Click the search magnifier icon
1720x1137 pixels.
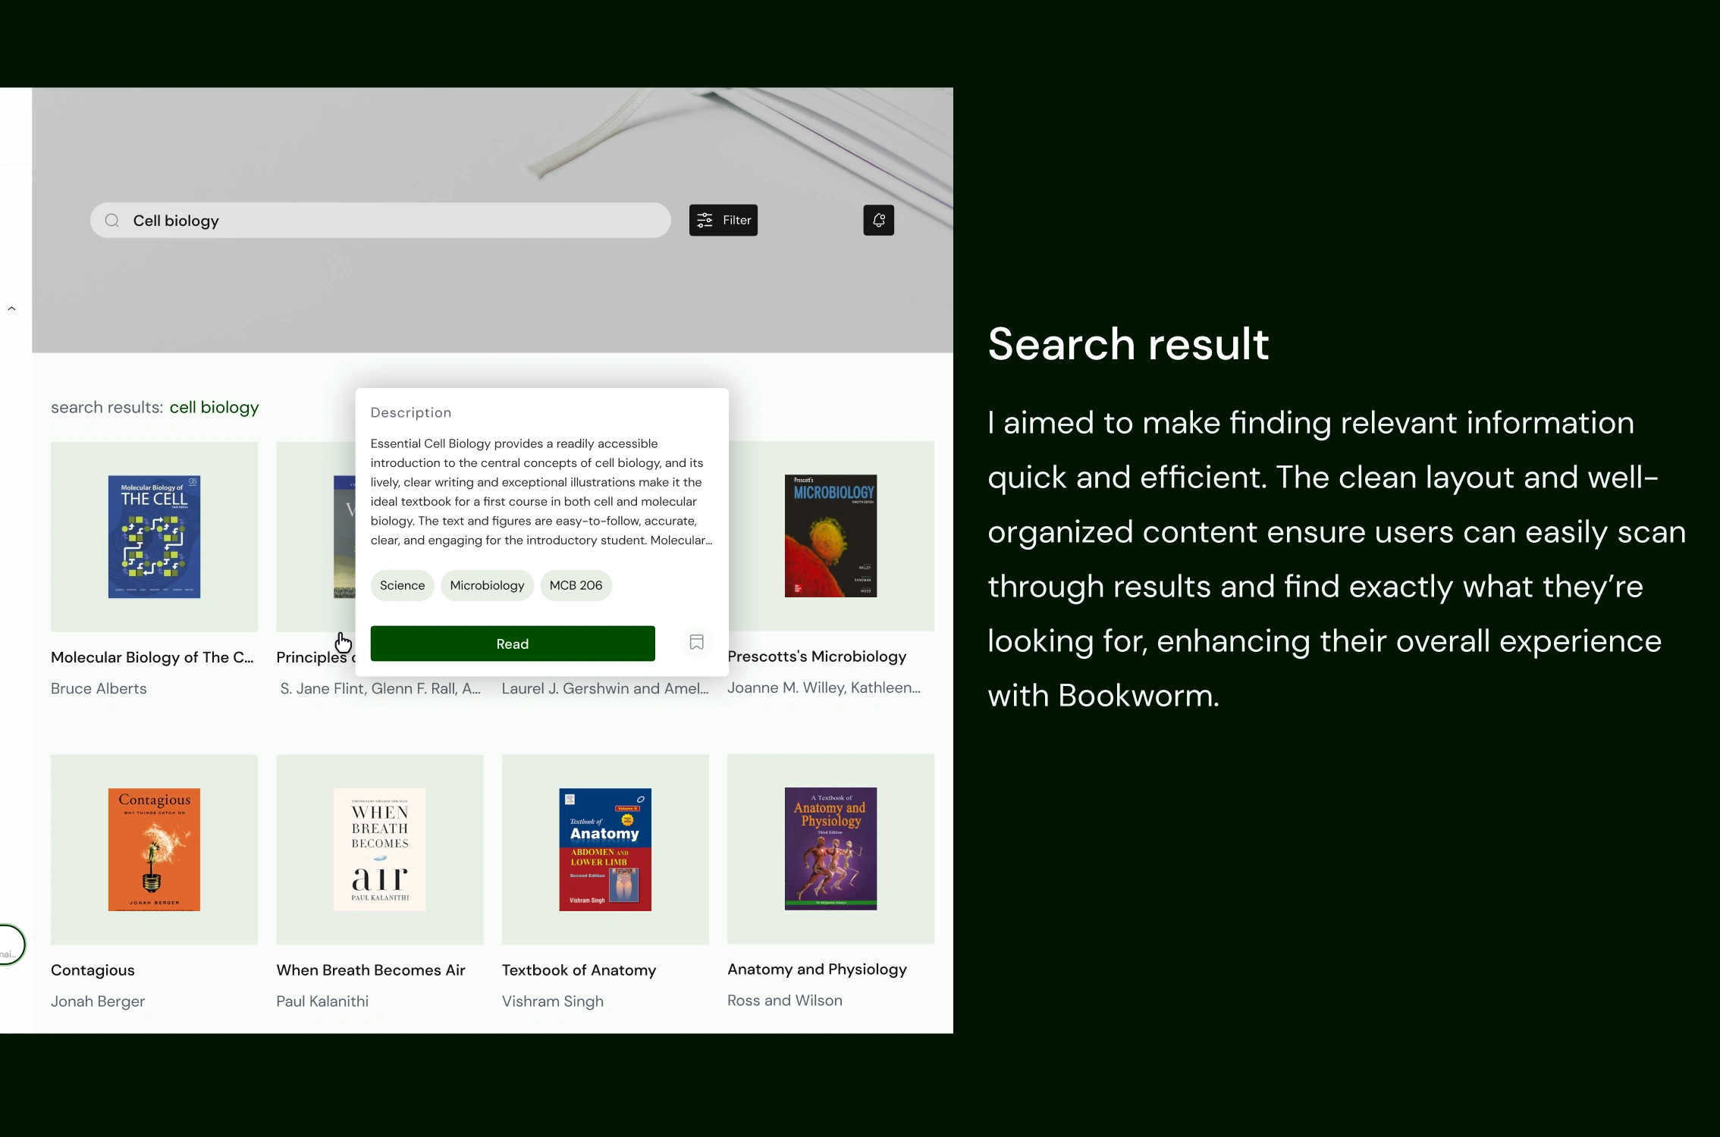tap(112, 221)
